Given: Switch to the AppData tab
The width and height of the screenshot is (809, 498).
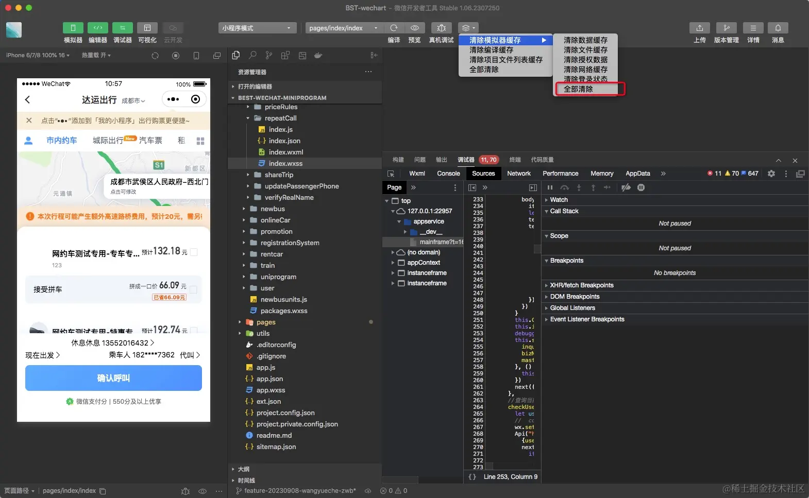Looking at the screenshot, I should 638,174.
